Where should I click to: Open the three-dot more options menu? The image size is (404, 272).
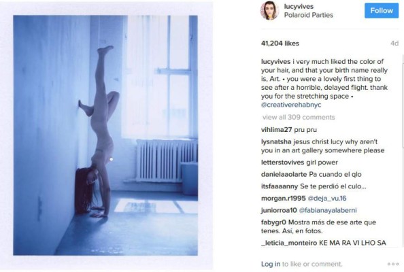click(393, 264)
